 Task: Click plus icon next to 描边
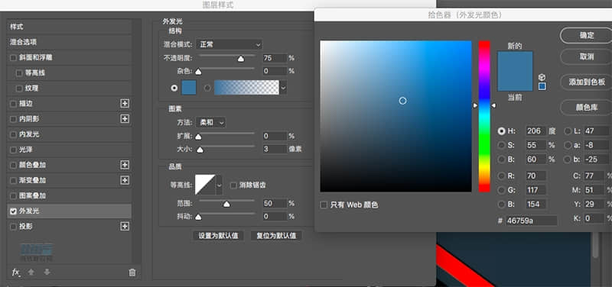point(125,103)
